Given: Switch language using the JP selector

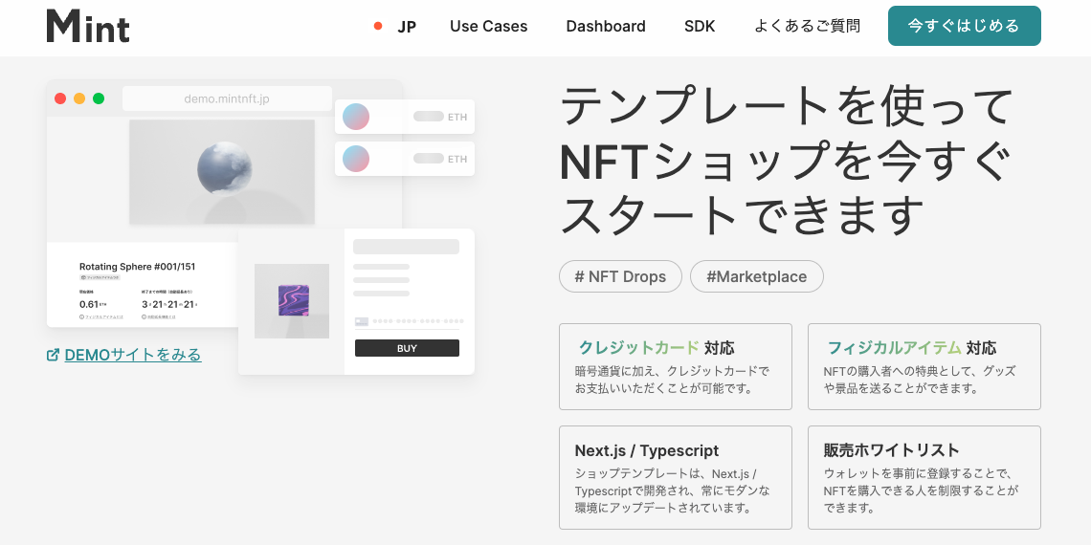Looking at the screenshot, I should tap(407, 27).
